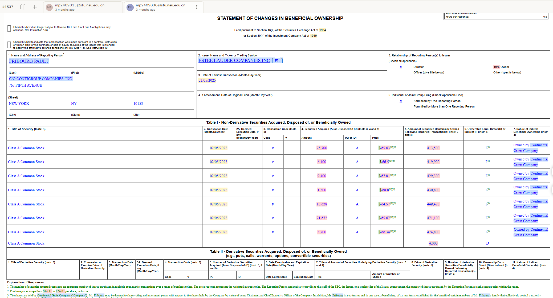Image resolution: width=553 pixels, height=298 pixels.
Task: Select the price '$68.8' cell
Action: pos(384,190)
